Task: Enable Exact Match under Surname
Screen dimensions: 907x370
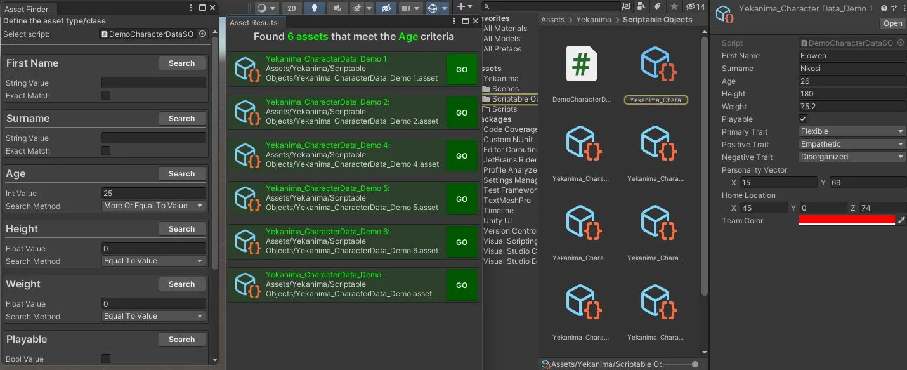Action: 106,150
